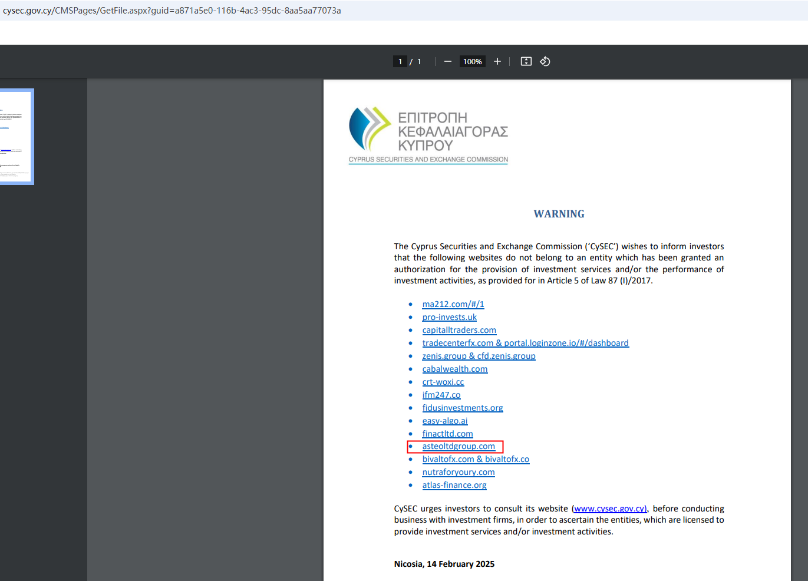Click the browser address bar URL
Screen dimensions: 808x581
(x=172, y=11)
